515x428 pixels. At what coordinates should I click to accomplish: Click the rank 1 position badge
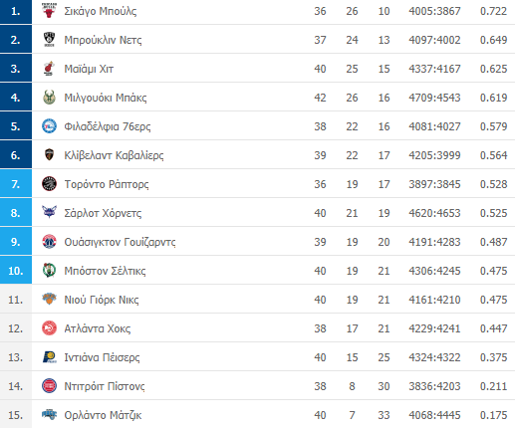(x=16, y=12)
